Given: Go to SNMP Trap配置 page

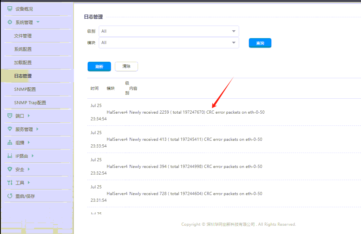Looking at the screenshot, I should point(30,103).
